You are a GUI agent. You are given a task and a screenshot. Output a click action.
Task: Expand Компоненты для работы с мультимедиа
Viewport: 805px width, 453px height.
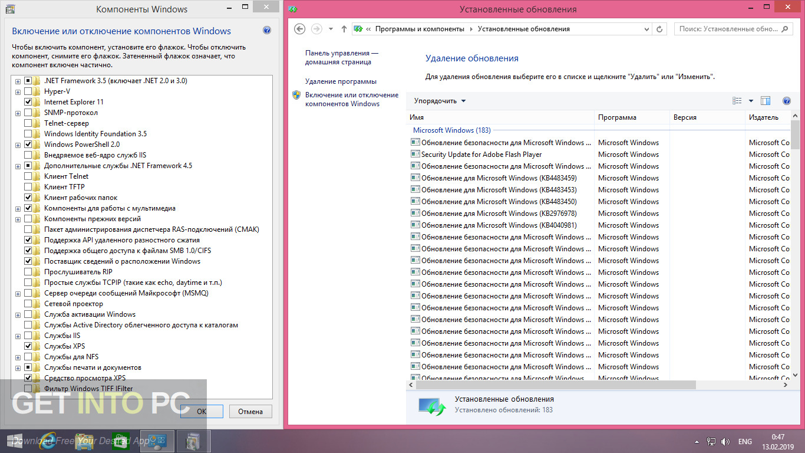(x=18, y=208)
